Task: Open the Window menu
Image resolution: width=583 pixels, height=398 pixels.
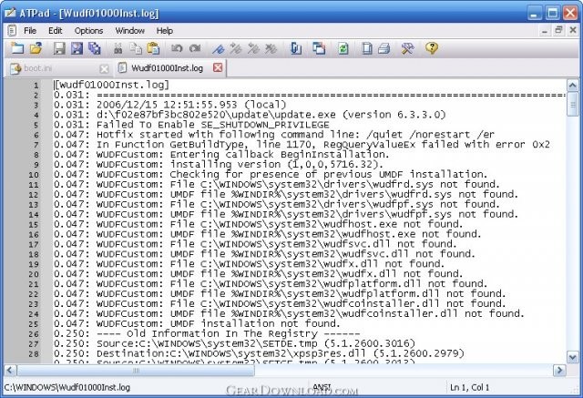Action: [129, 30]
